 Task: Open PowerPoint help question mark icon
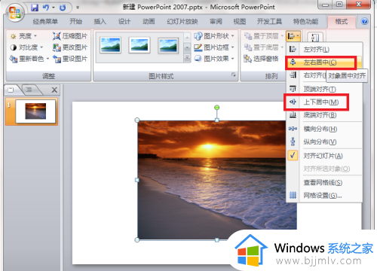[x=365, y=21]
